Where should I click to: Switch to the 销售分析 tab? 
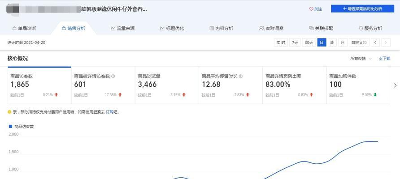[74, 28]
